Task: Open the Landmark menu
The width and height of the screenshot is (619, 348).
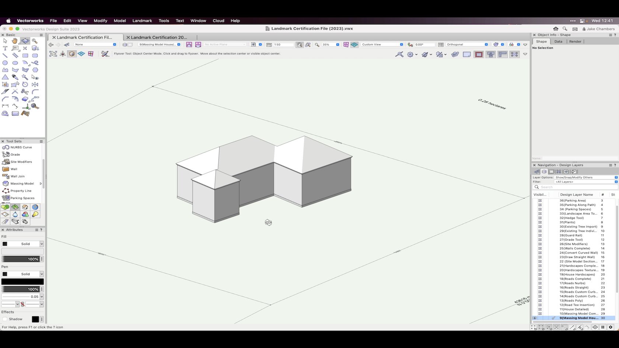Action: click(x=142, y=21)
